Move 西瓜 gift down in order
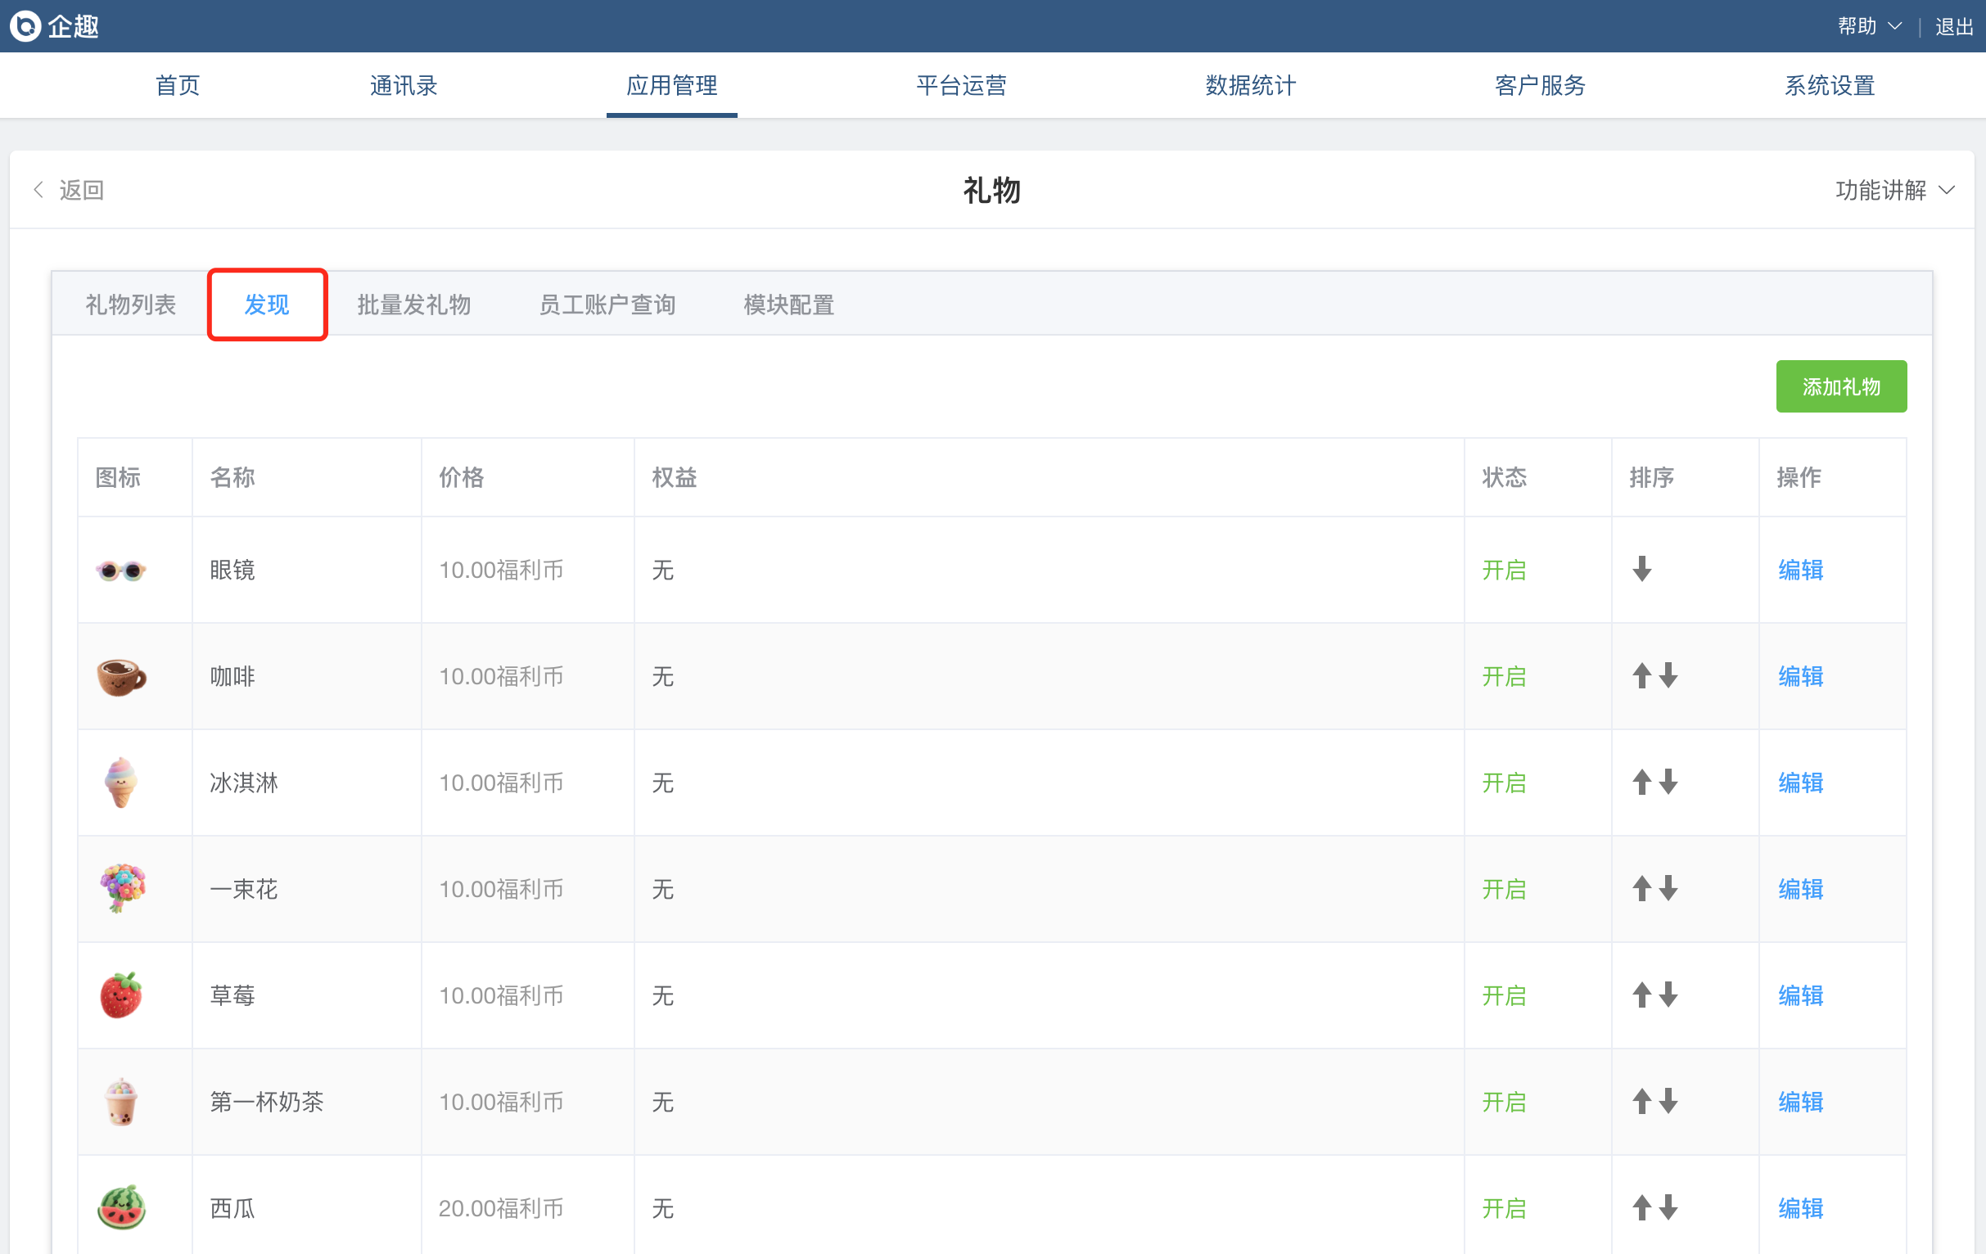The width and height of the screenshot is (1986, 1254). click(1668, 1207)
